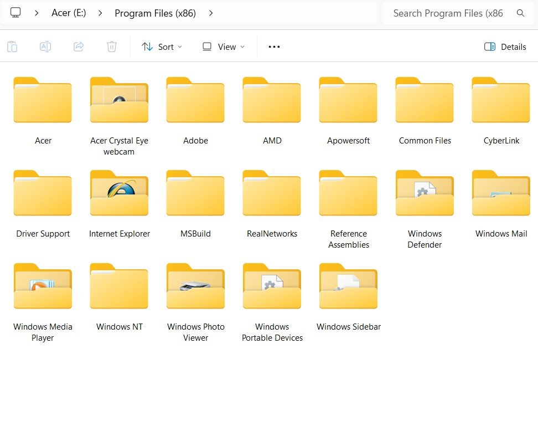The image size is (538, 436).
Task: Select the Internet Explorer folder icon
Action: 119,193
